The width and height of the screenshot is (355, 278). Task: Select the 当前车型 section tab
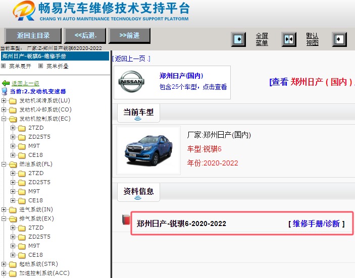click(x=138, y=113)
